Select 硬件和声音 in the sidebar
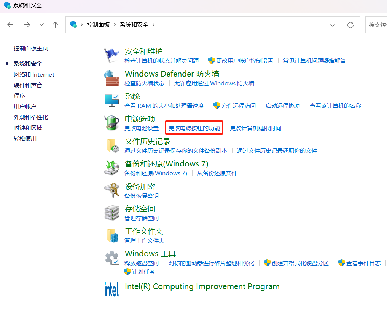This screenshot has height=312, width=387. 28,85
